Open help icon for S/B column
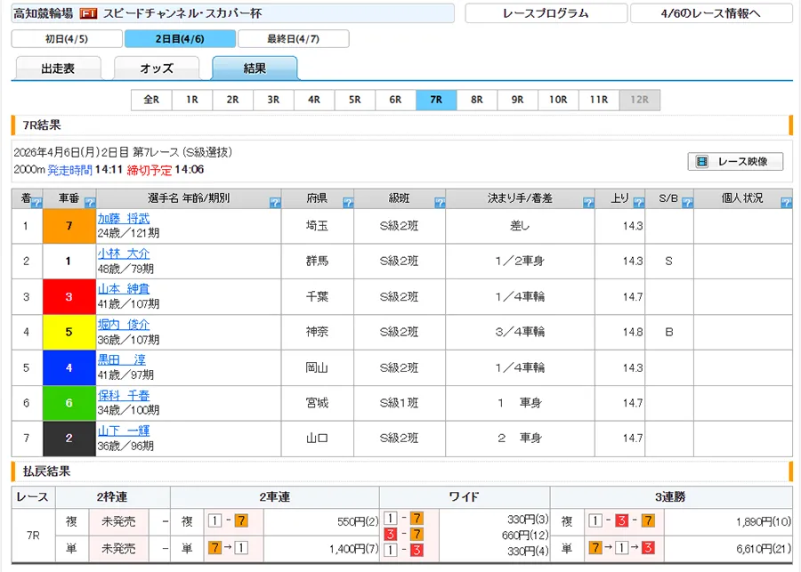 (686, 203)
